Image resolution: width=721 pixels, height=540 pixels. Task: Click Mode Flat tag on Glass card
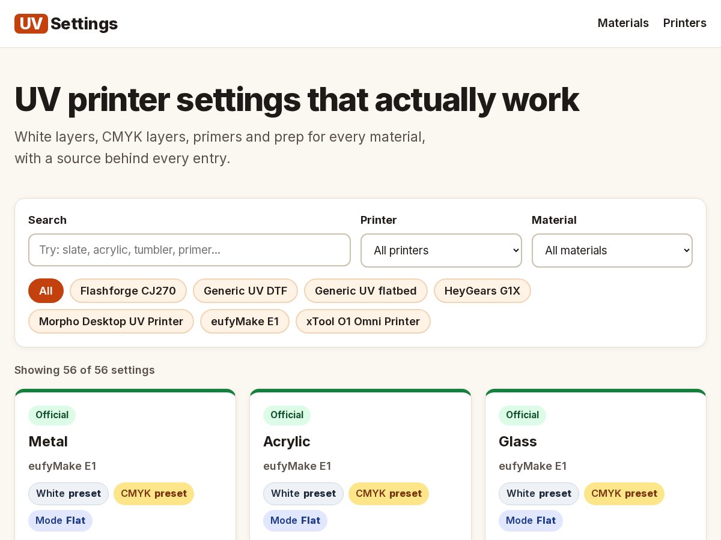coord(531,521)
